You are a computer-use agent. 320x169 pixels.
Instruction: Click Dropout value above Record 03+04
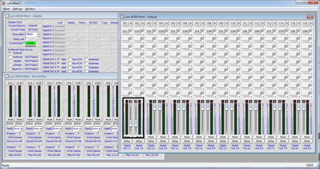pyautogui.click(x=39, y=134)
